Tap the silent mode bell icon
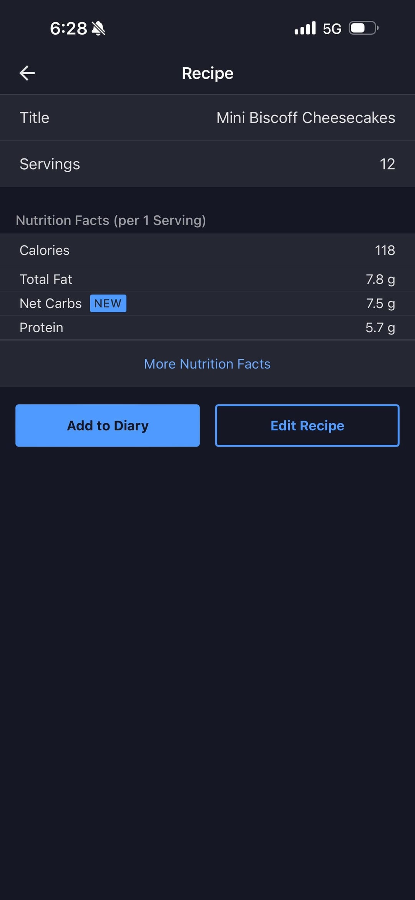This screenshot has width=415, height=900. point(98,28)
